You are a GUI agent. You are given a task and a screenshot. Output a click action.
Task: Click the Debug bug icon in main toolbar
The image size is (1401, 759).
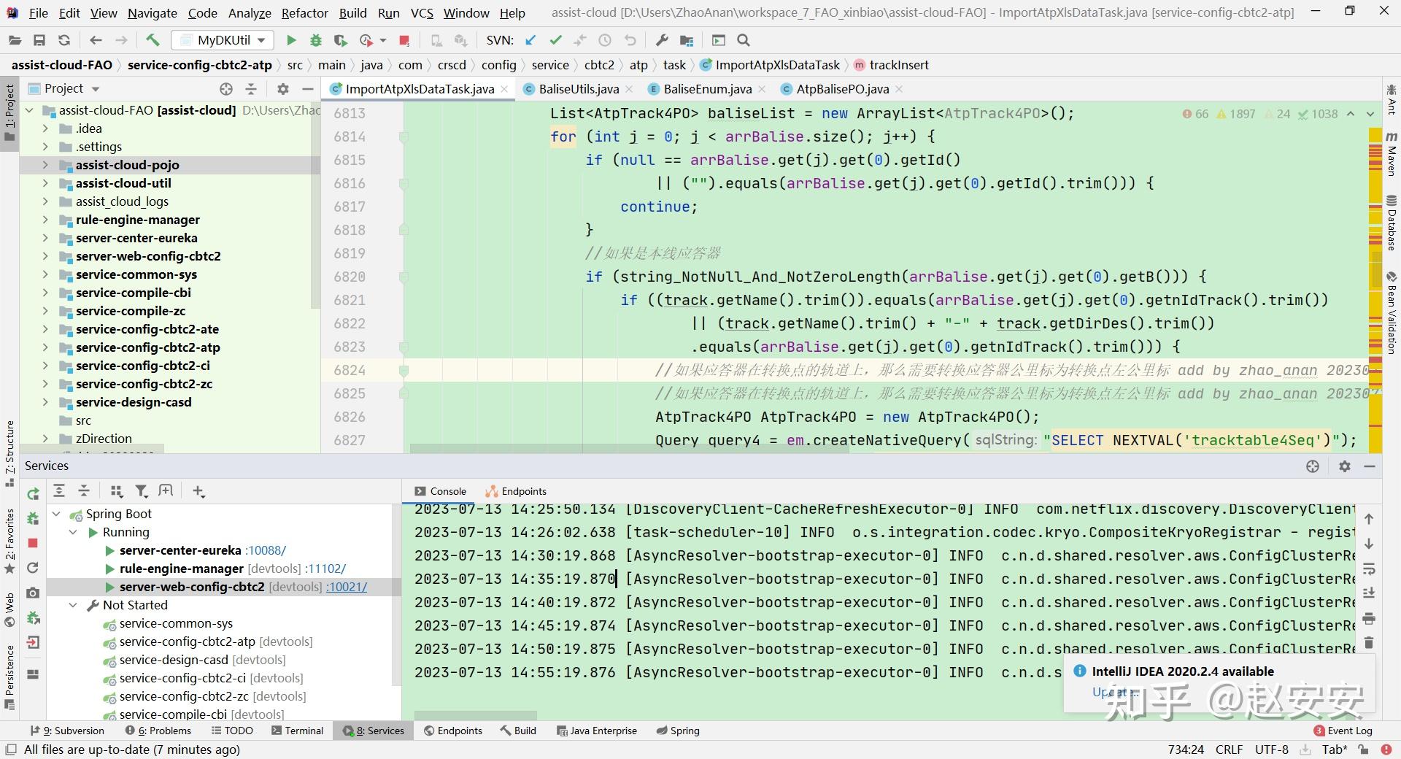point(315,41)
